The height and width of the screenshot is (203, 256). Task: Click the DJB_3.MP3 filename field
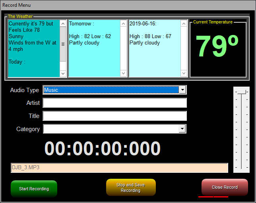click(119, 168)
